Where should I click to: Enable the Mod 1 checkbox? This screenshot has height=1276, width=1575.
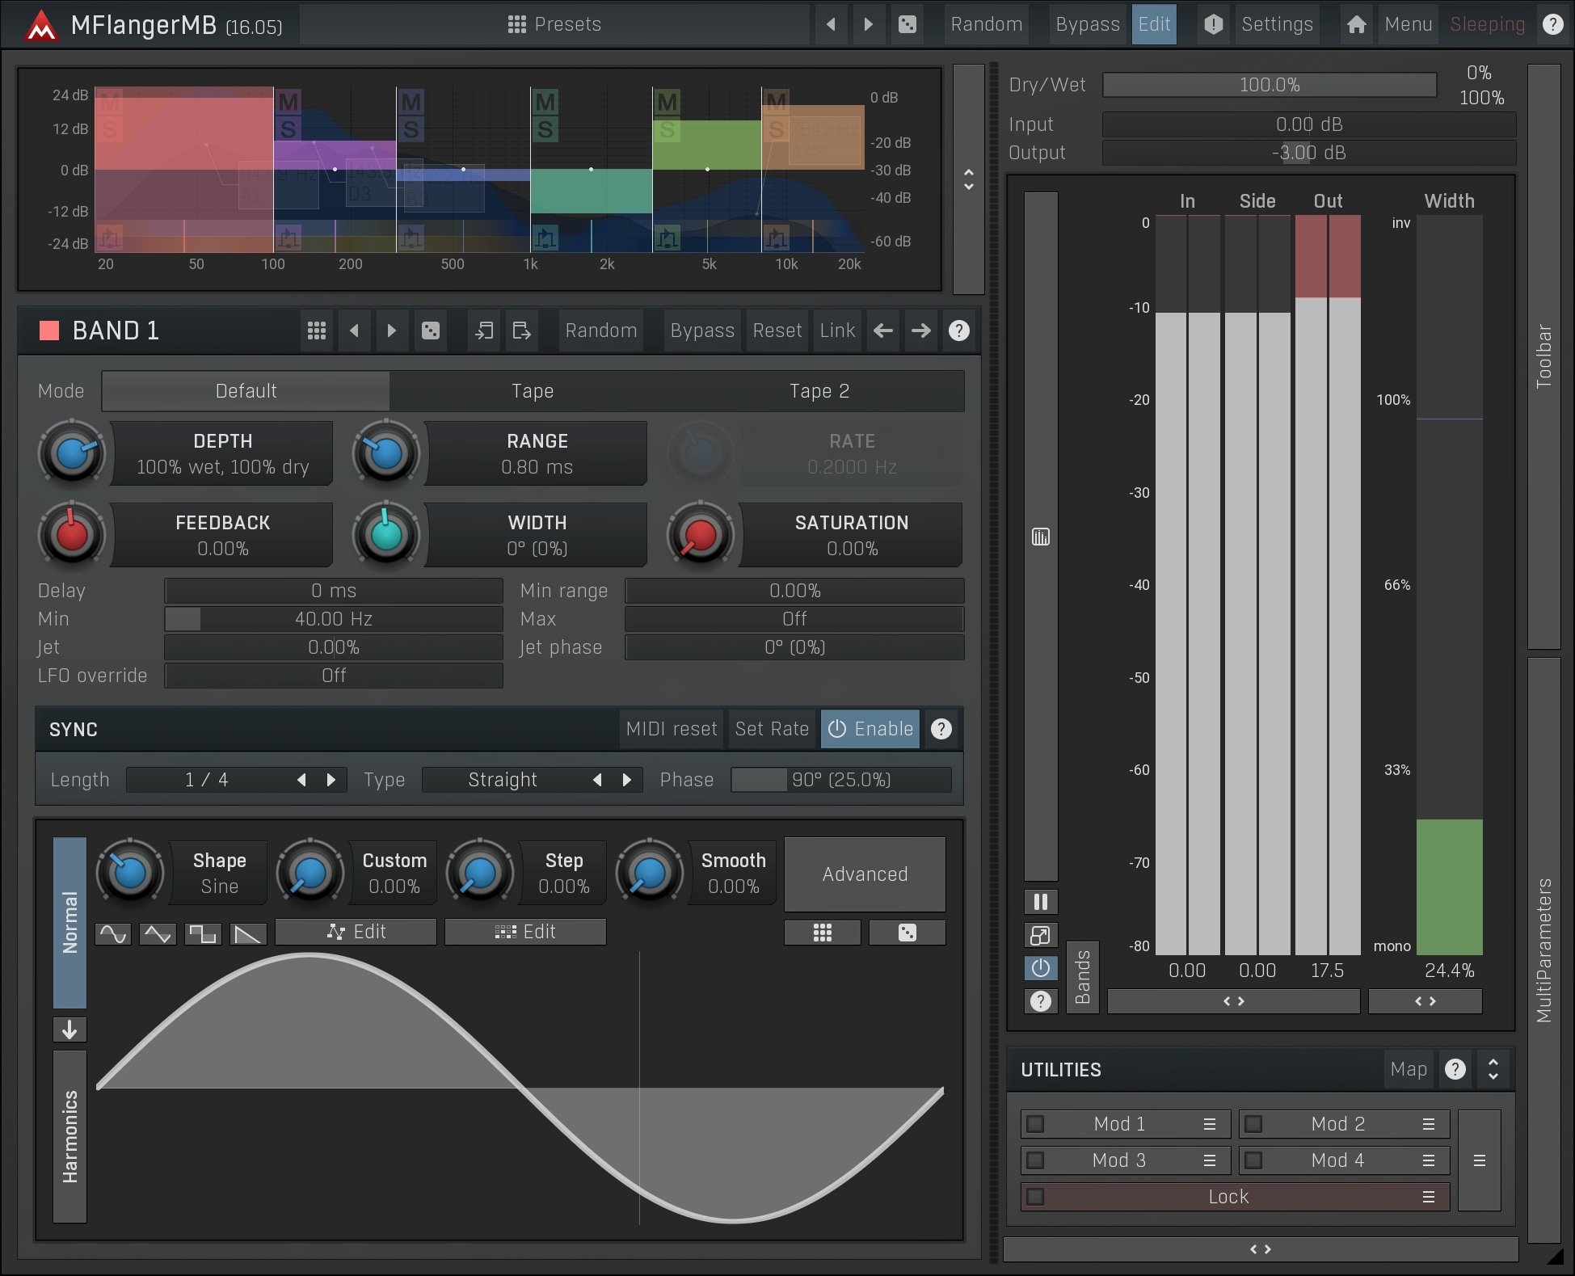[1035, 1124]
